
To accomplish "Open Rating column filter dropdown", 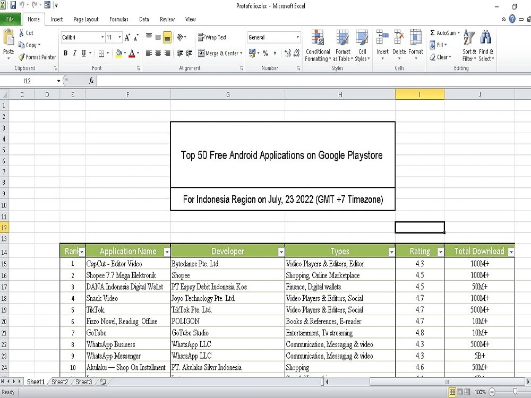I will 440,252.
